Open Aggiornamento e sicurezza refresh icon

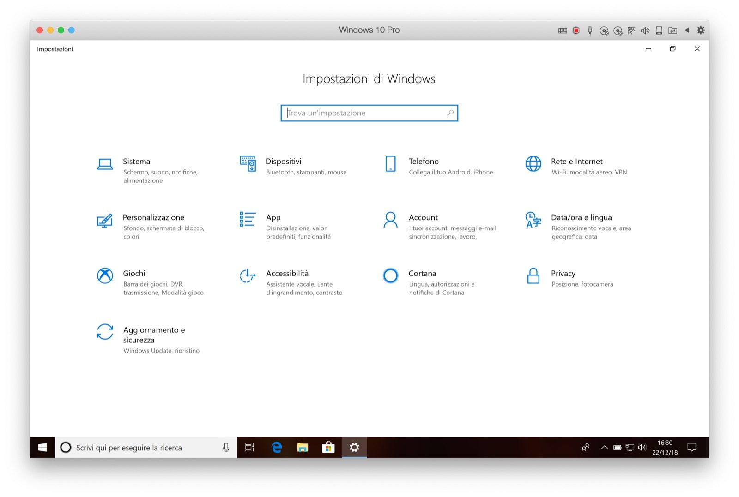pos(105,332)
